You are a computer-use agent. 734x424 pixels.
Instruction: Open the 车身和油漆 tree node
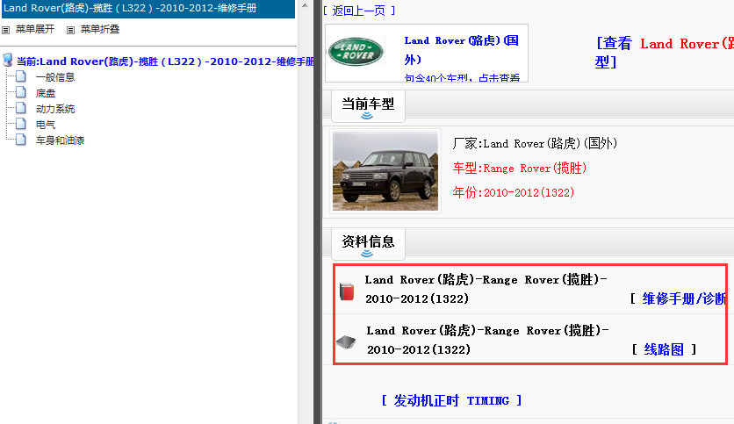click(60, 140)
